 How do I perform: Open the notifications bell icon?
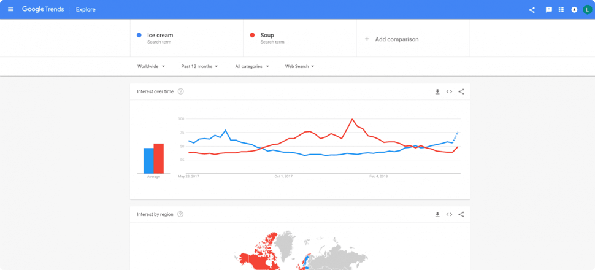(574, 10)
